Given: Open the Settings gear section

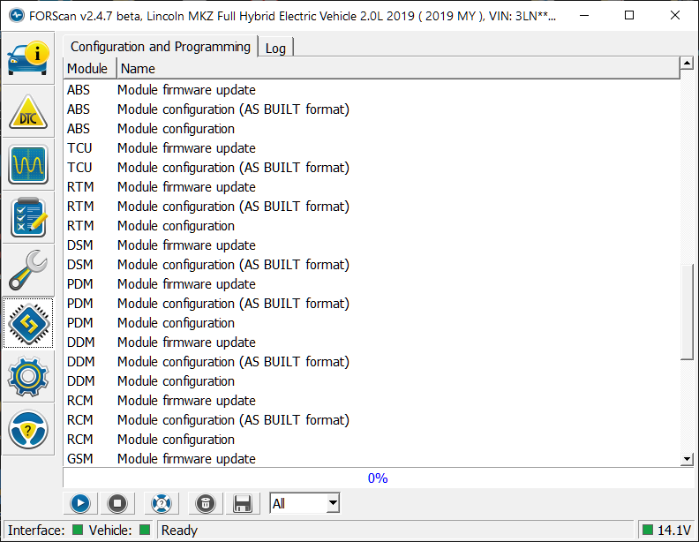Looking at the screenshot, I should (28, 377).
